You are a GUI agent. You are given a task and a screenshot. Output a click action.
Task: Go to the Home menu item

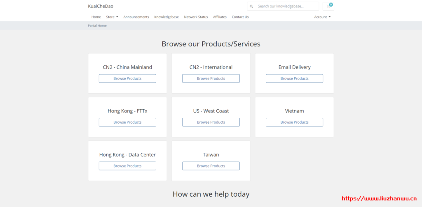[96, 17]
